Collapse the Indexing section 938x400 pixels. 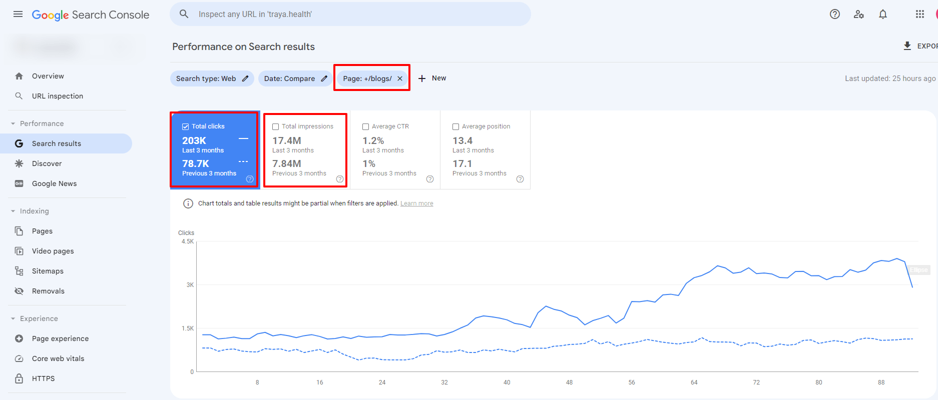(x=13, y=211)
